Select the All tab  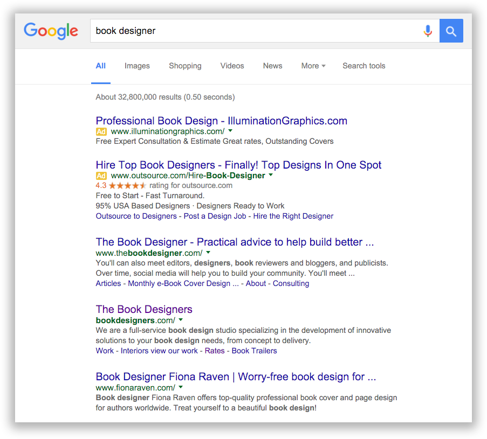pos(101,66)
